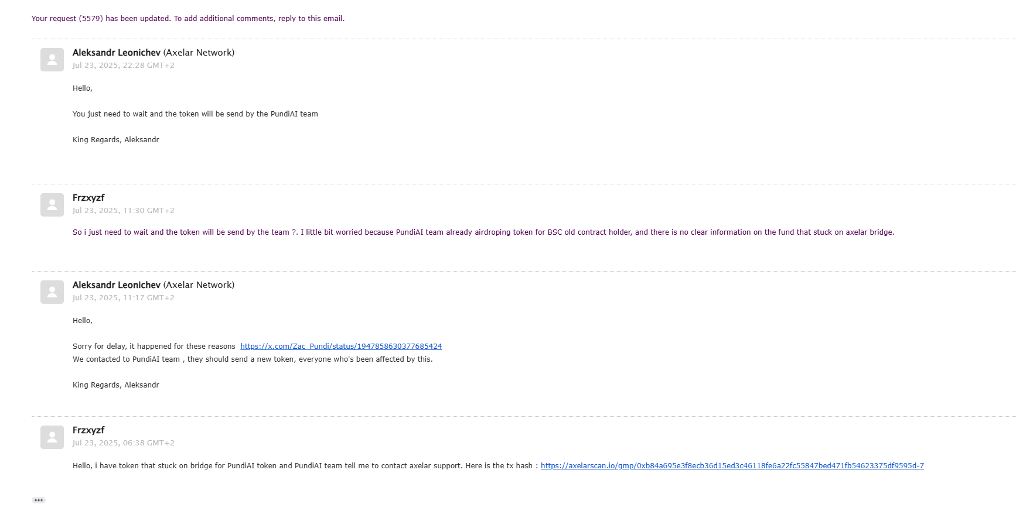
Task: Click Aleksandr Leonichev name on the 11:17 message
Action: click(116, 285)
